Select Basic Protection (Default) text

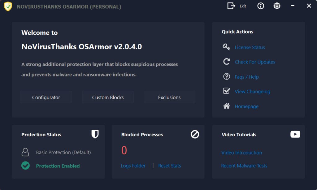tap(63, 152)
